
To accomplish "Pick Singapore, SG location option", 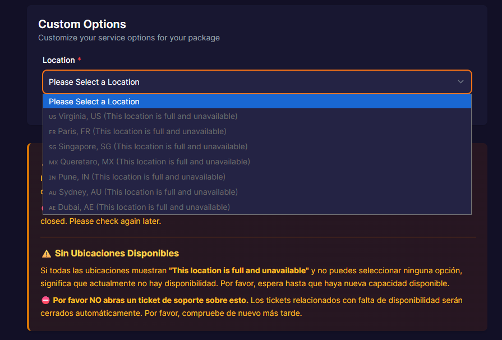I will pyautogui.click(x=257, y=146).
